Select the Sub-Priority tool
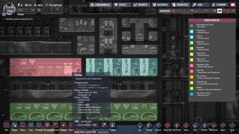Screen dimensions: 239x134 (177, 126)
